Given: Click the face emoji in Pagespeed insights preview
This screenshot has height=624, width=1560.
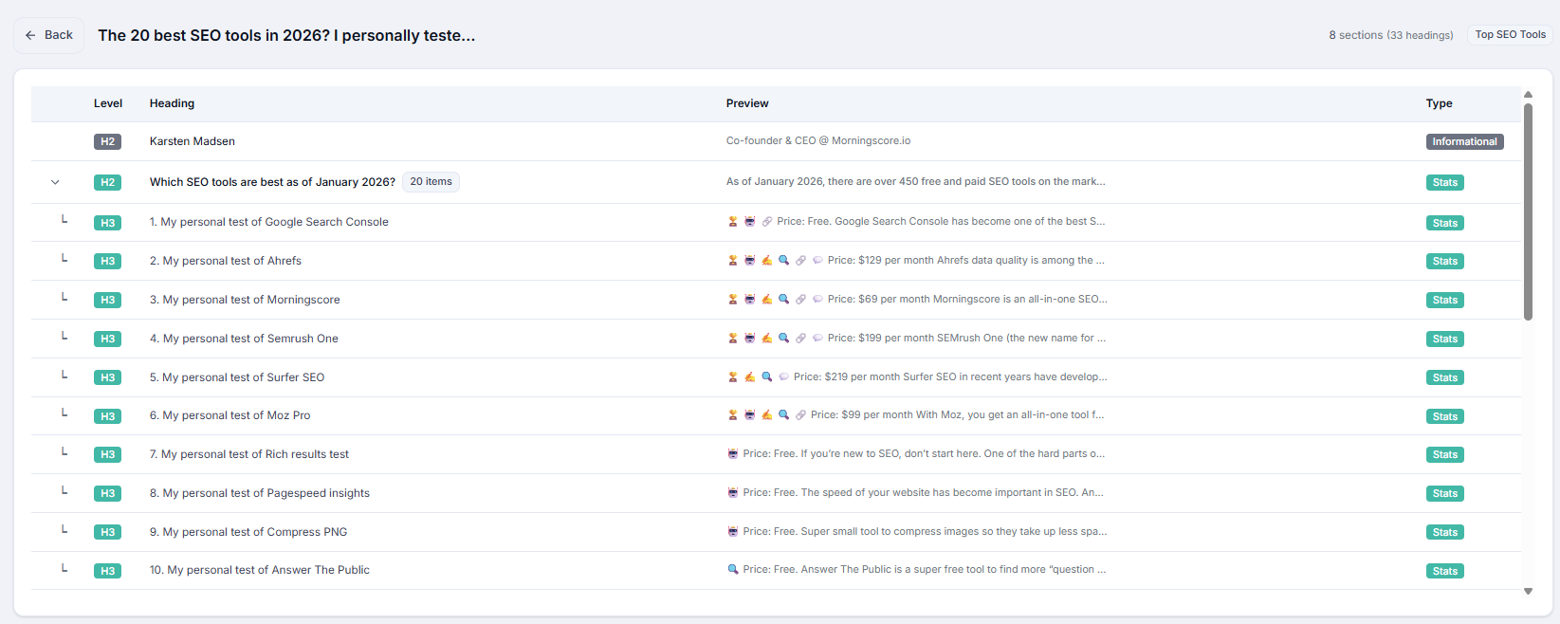Looking at the screenshot, I should coord(732,492).
